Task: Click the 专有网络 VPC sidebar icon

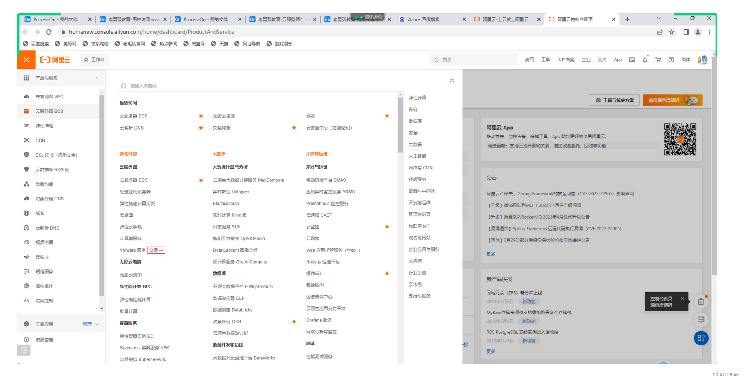Action: (26, 97)
